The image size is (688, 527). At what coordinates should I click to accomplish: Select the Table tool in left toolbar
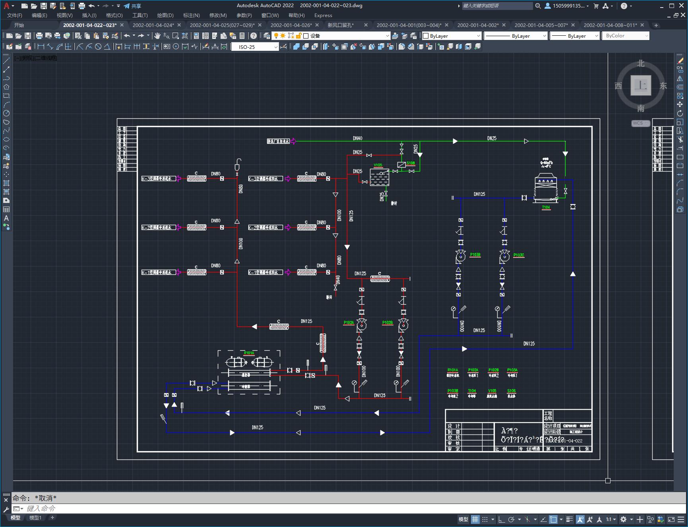[6, 209]
